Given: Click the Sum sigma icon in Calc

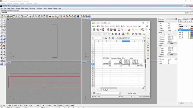Looking at the screenshot, I should pyautogui.click(x=109, y=38).
